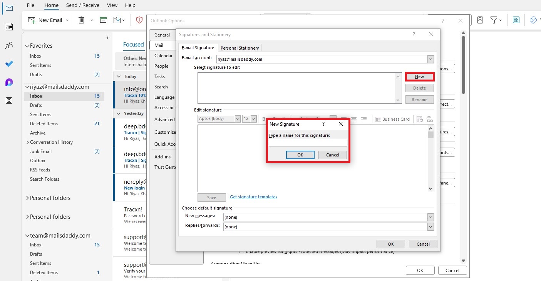Click the Align Center icon in signature toolbar
541x281 pixels.
[x=353, y=119]
